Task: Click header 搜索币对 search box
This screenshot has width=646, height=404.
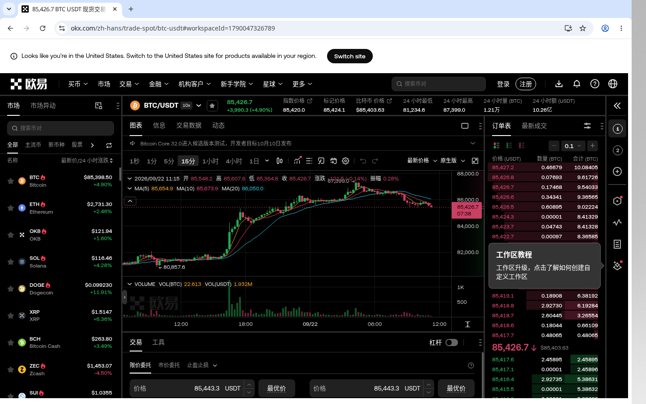Action: click(439, 84)
